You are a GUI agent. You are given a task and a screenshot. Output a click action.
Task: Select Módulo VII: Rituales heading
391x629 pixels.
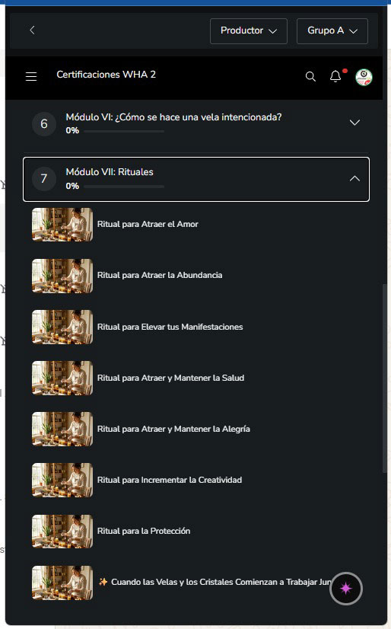tap(110, 172)
